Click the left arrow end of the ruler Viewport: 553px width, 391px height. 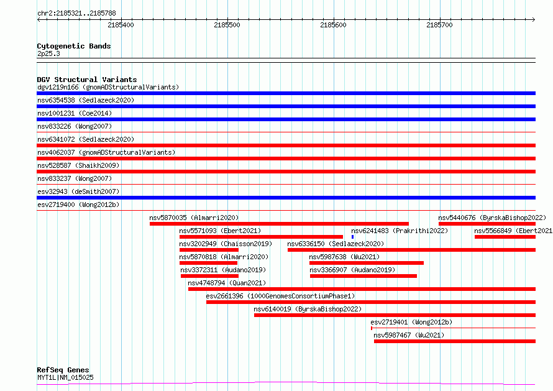39,19
